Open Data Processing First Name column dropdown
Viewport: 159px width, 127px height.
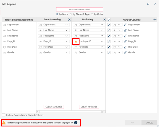[54, 36]
